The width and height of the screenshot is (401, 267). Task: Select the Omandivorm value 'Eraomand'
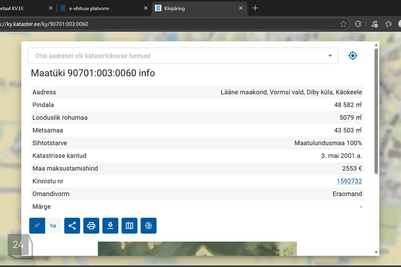click(x=347, y=194)
